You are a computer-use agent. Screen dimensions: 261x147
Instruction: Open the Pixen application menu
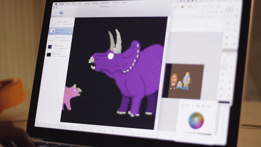click(62, 4)
